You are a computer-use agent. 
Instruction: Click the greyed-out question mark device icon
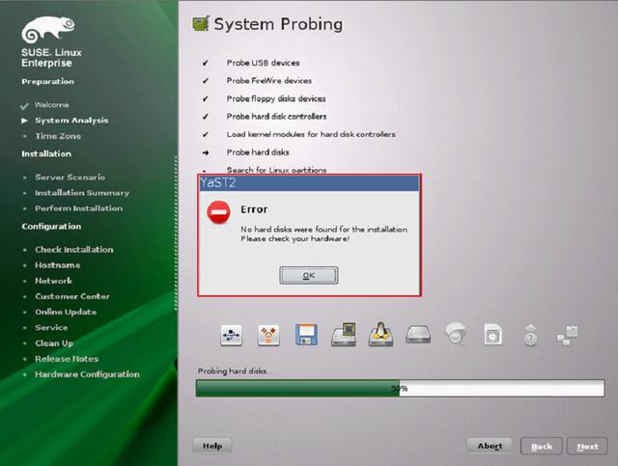click(x=530, y=335)
